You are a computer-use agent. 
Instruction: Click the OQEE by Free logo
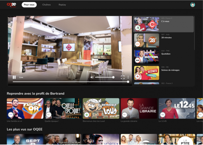click(11, 5)
